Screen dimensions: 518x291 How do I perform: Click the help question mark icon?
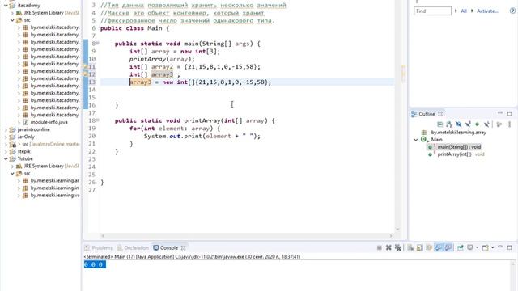(512, 11)
